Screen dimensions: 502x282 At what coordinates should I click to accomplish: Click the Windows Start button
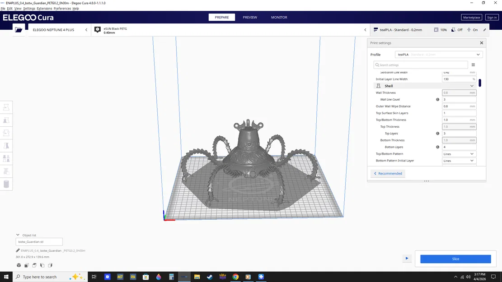click(x=6, y=277)
